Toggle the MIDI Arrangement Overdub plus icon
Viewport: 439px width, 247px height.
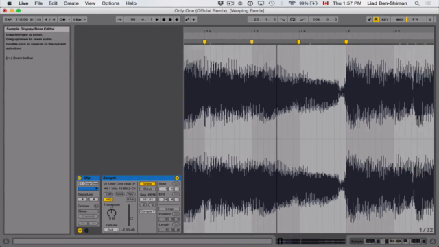click(177, 19)
